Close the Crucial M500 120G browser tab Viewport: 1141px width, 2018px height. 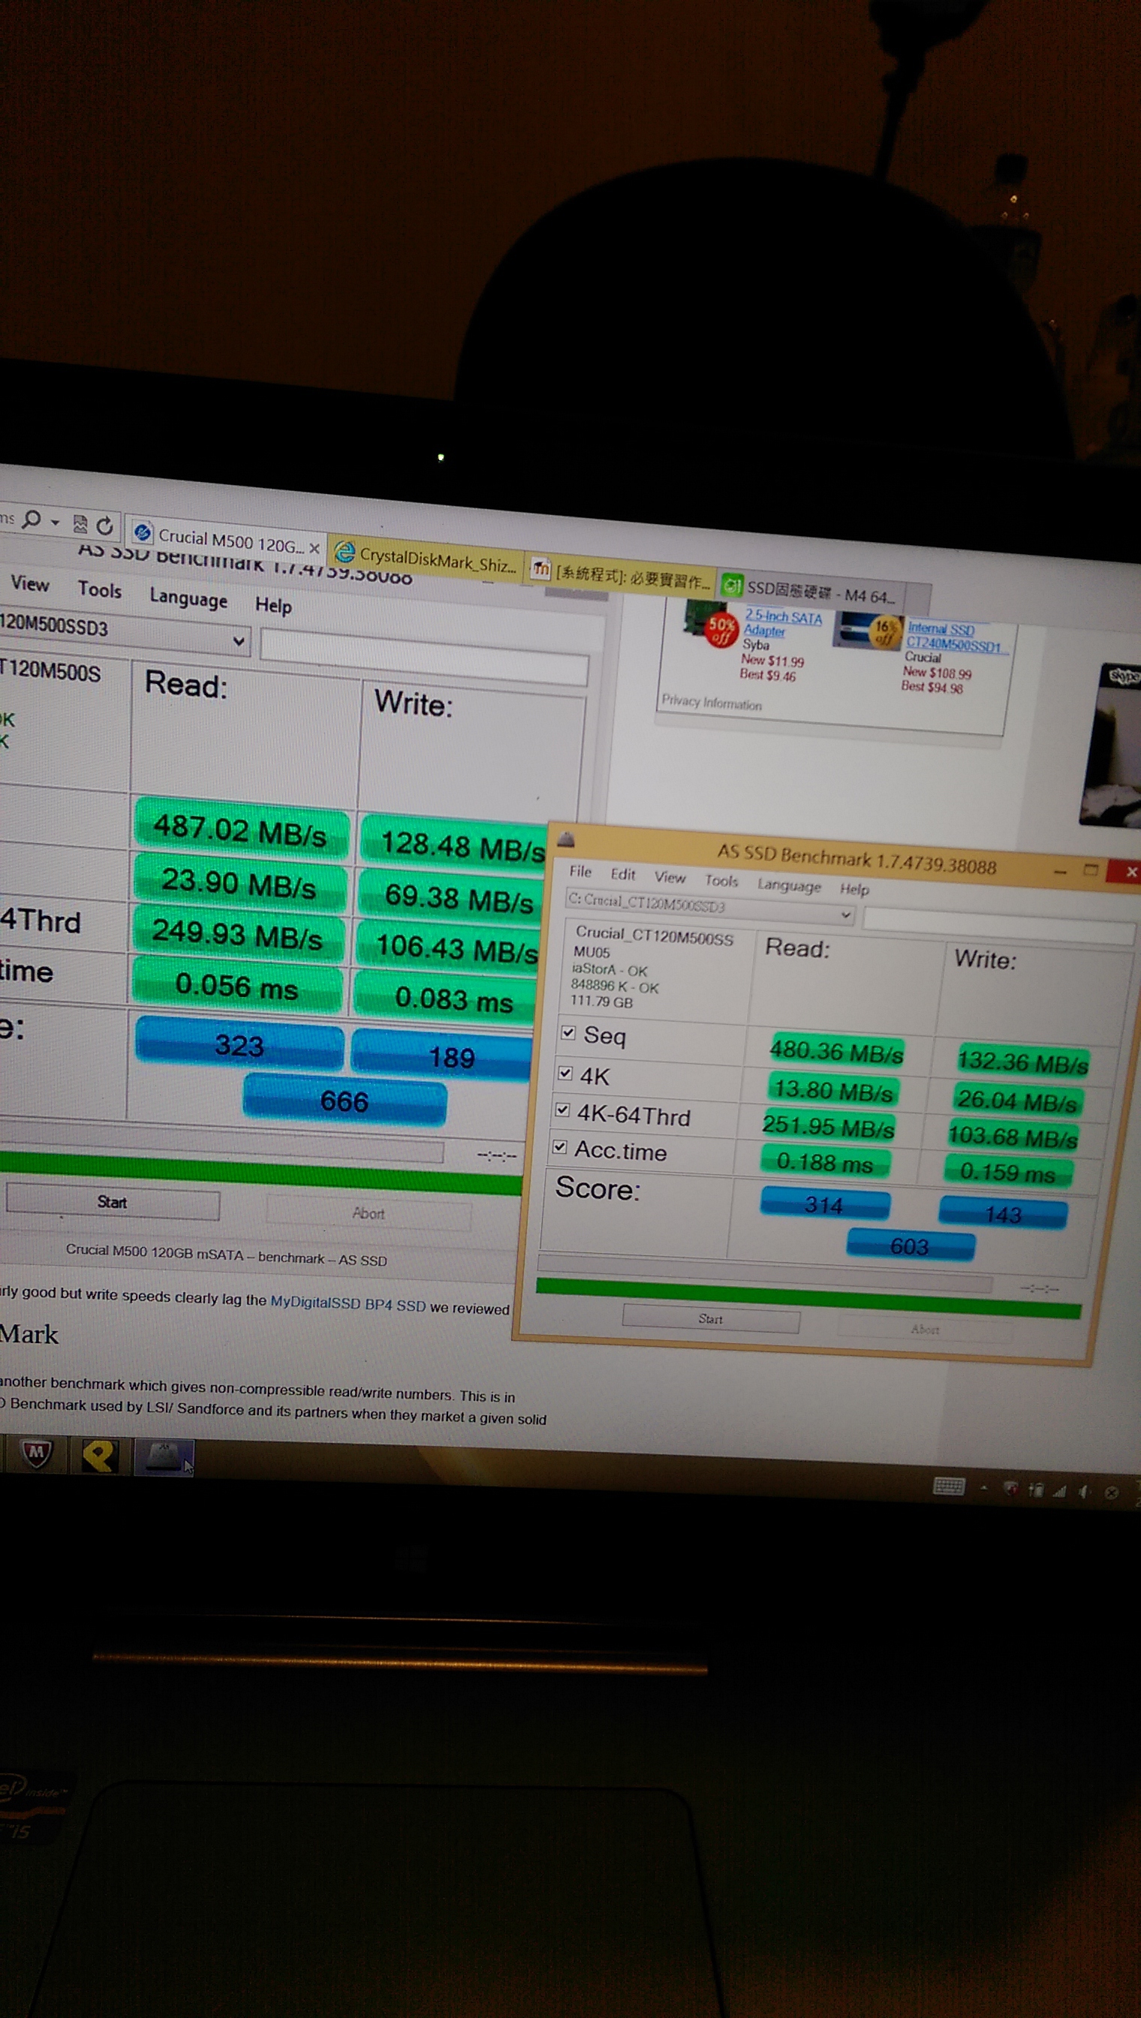pos(315,547)
